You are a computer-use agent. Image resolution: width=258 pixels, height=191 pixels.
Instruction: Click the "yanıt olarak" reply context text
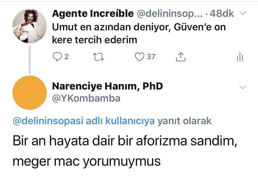(184, 121)
